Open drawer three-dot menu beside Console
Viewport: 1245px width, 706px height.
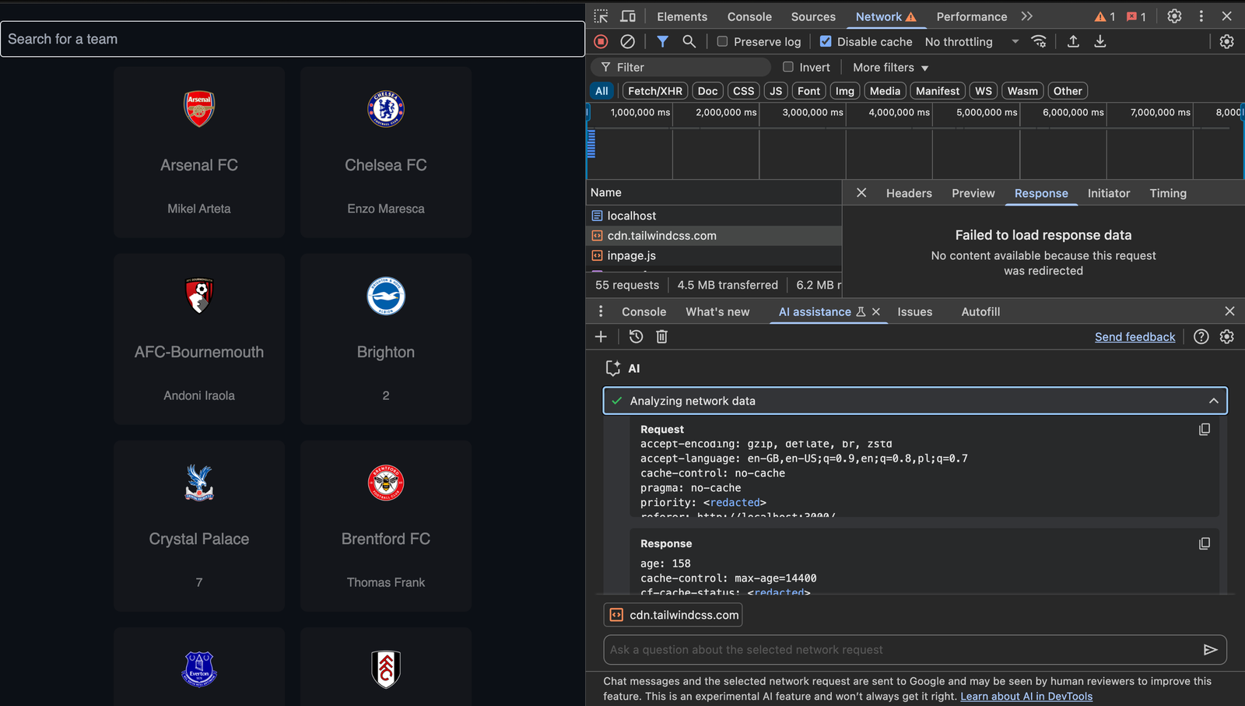pos(601,311)
